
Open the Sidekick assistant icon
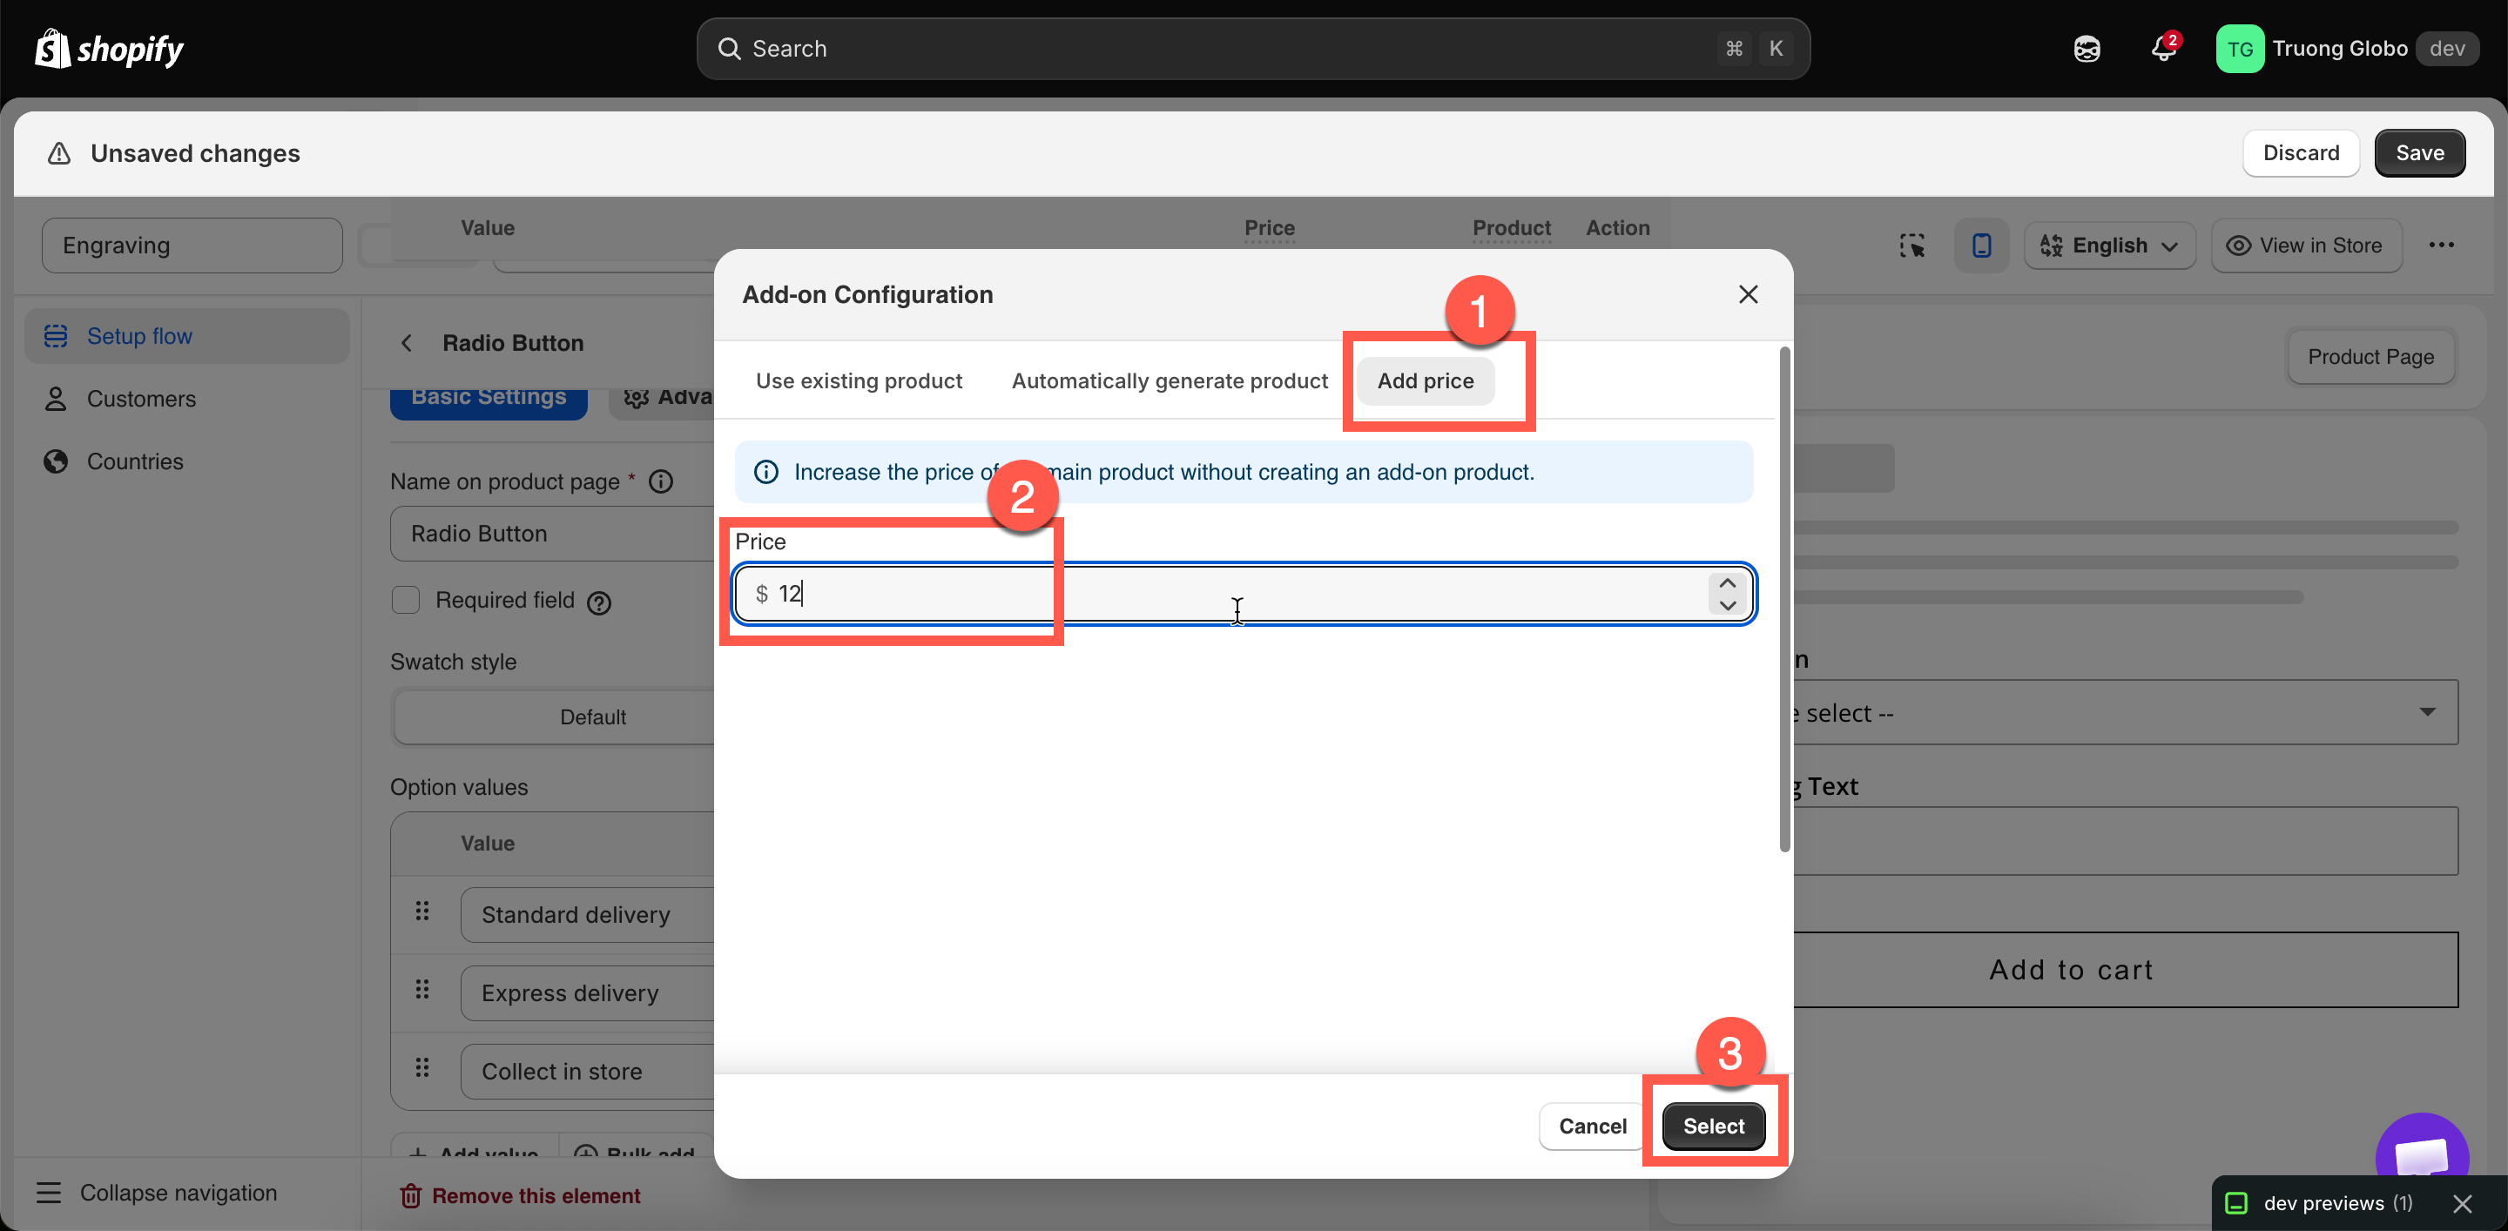2087,49
